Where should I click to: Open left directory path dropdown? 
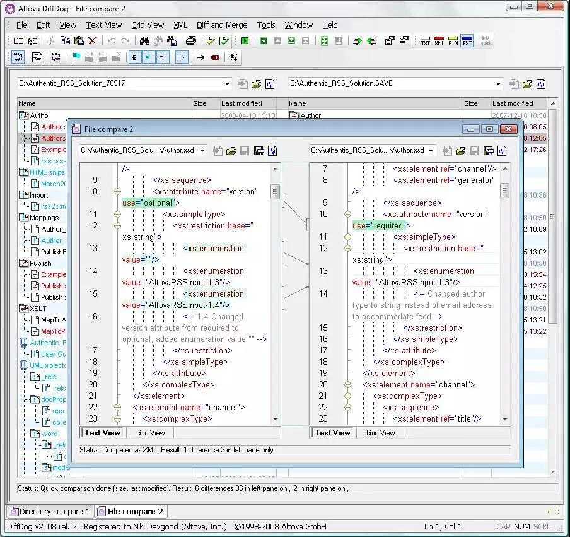coord(227,84)
